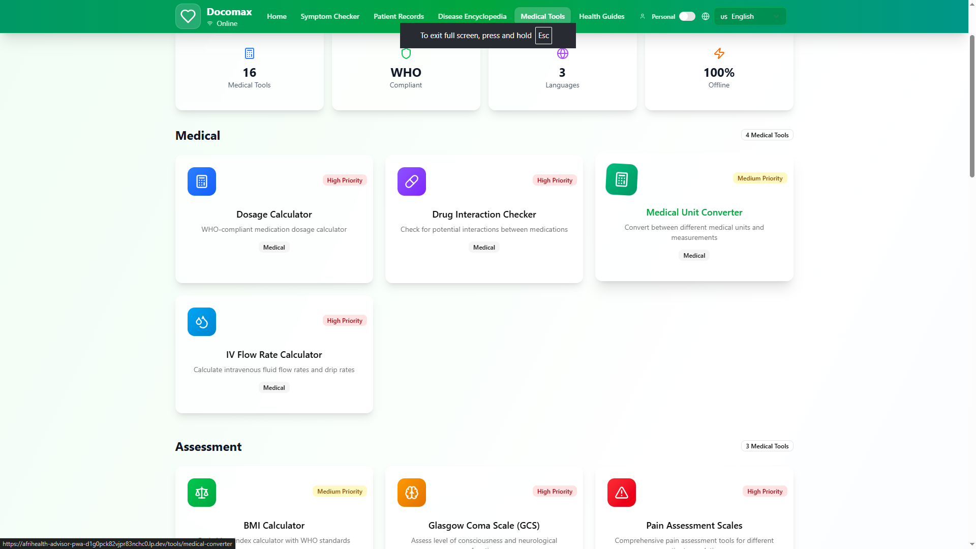
Task: Open Patient Records from navigation
Action: 399,16
